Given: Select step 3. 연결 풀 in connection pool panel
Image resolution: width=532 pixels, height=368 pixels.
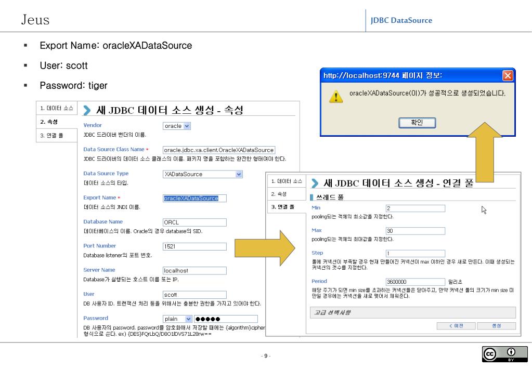Looking at the screenshot, I should click(x=287, y=206).
